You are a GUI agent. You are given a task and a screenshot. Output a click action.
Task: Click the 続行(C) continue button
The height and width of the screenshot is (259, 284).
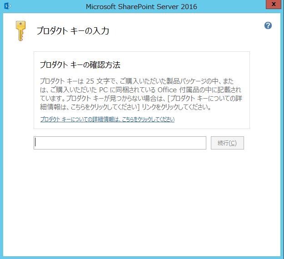click(227, 143)
